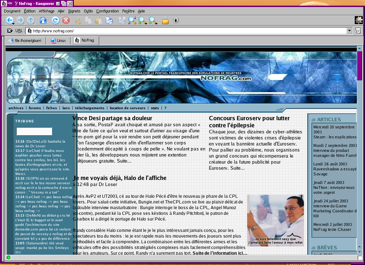
Task: Open Forward history dropdown arrow
Action: tap(24, 24)
